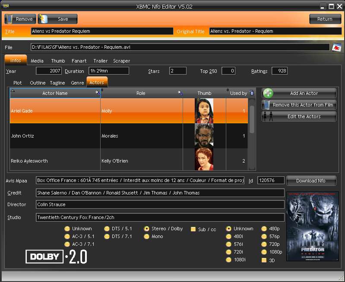This screenshot has height=282, width=345.
Task: Open the Media tab
Action: tap(37, 61)
